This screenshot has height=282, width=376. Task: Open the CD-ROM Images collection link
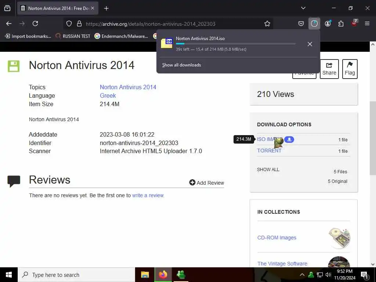(x=277, y=238)
